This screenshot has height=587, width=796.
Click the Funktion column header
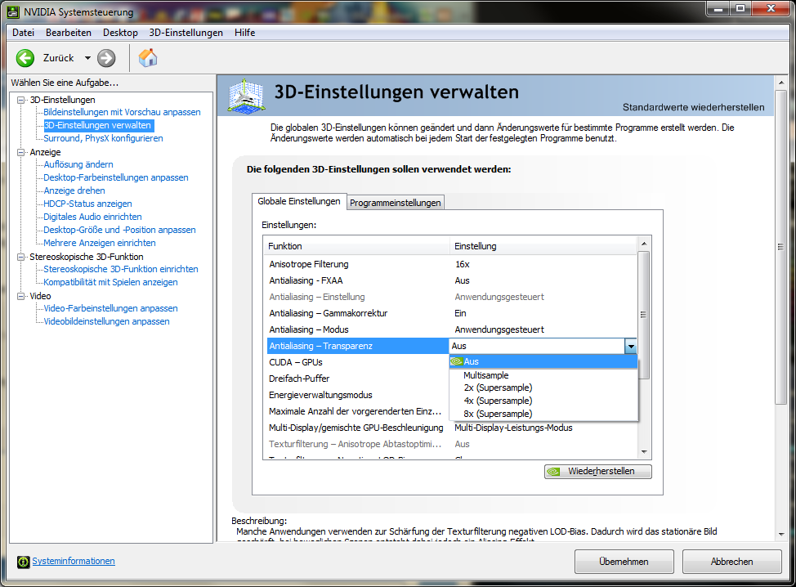[356, 246]
